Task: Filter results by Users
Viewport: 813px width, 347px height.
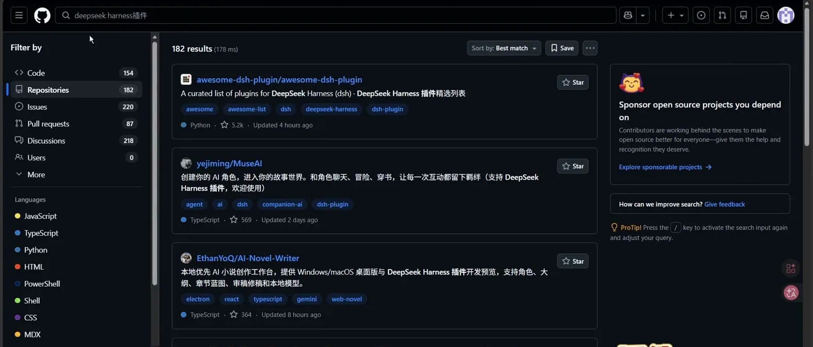Action: point(76,157)
